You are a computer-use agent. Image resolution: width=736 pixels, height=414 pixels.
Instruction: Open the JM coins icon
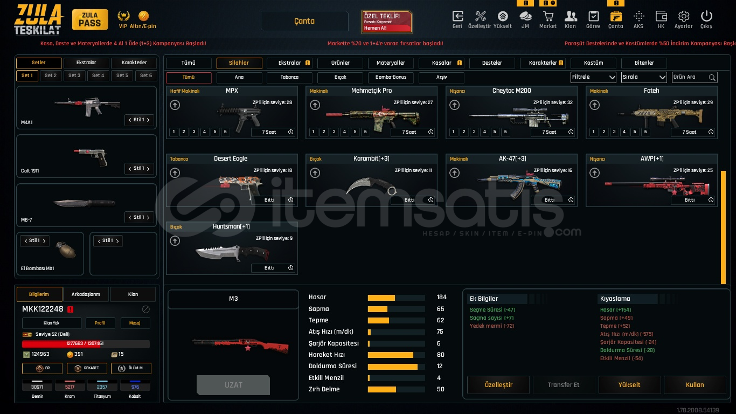(x=525, y=16)
